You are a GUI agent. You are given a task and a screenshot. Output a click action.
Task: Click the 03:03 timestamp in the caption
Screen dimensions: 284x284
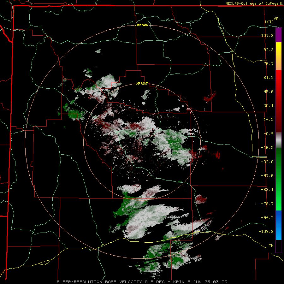point(220,282)
